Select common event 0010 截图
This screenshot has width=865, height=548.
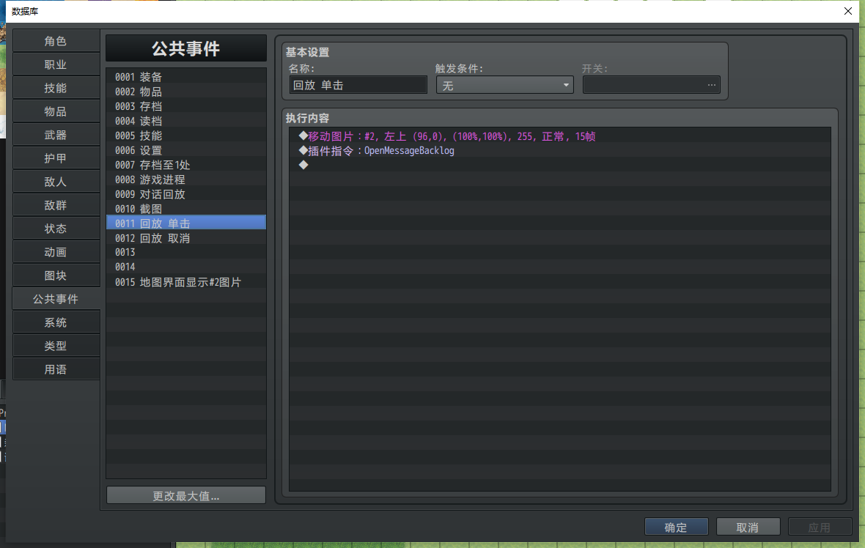coord(186,209)
